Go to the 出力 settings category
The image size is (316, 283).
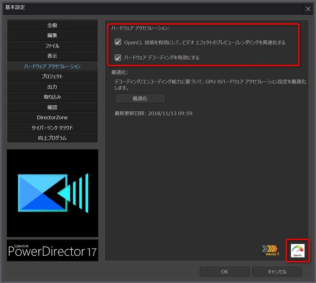(52, 87)
